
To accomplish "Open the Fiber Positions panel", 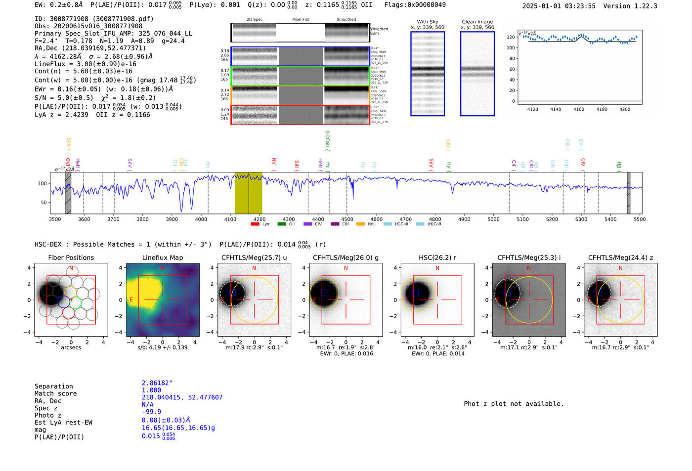I will 71,300.
